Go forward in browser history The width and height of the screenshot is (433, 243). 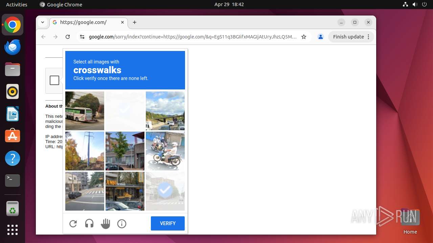55,37
